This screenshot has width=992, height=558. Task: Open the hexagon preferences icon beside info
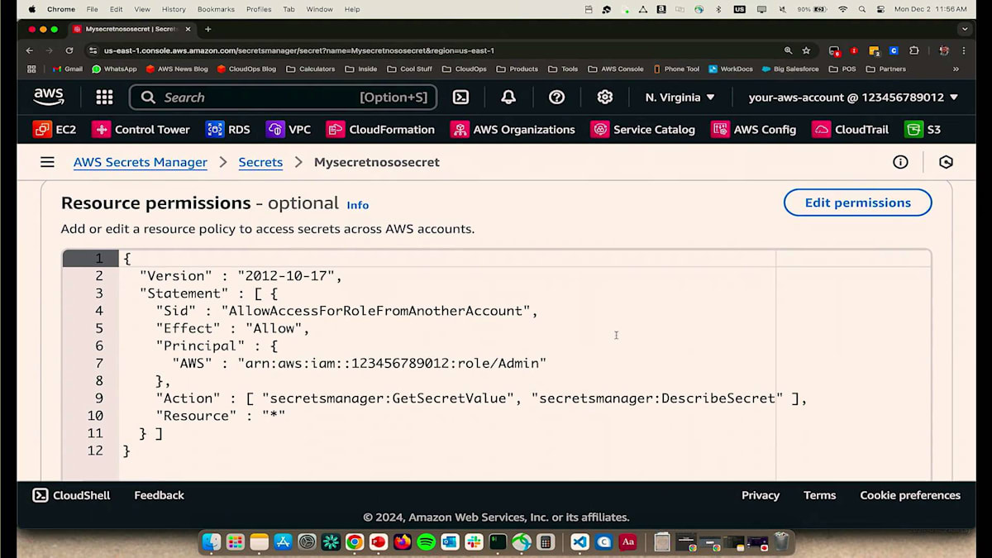click(x=947, y=162)
